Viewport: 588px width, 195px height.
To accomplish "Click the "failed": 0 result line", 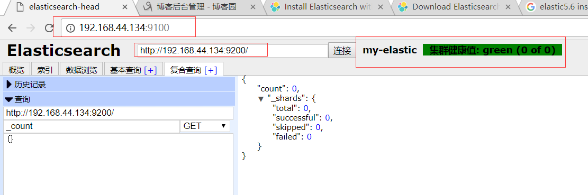I will 292,137.
